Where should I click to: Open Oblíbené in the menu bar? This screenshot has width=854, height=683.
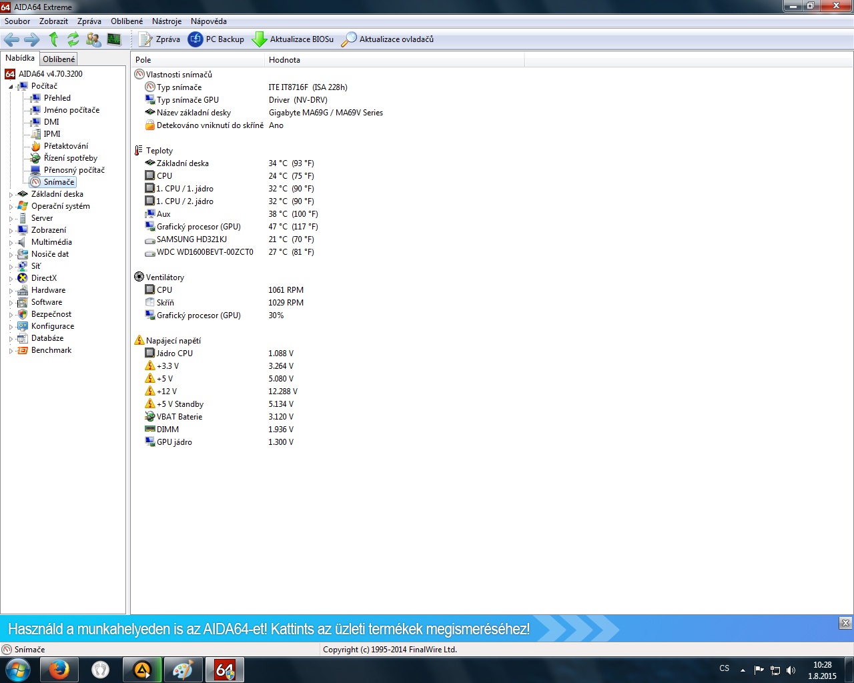click(127, 21)
